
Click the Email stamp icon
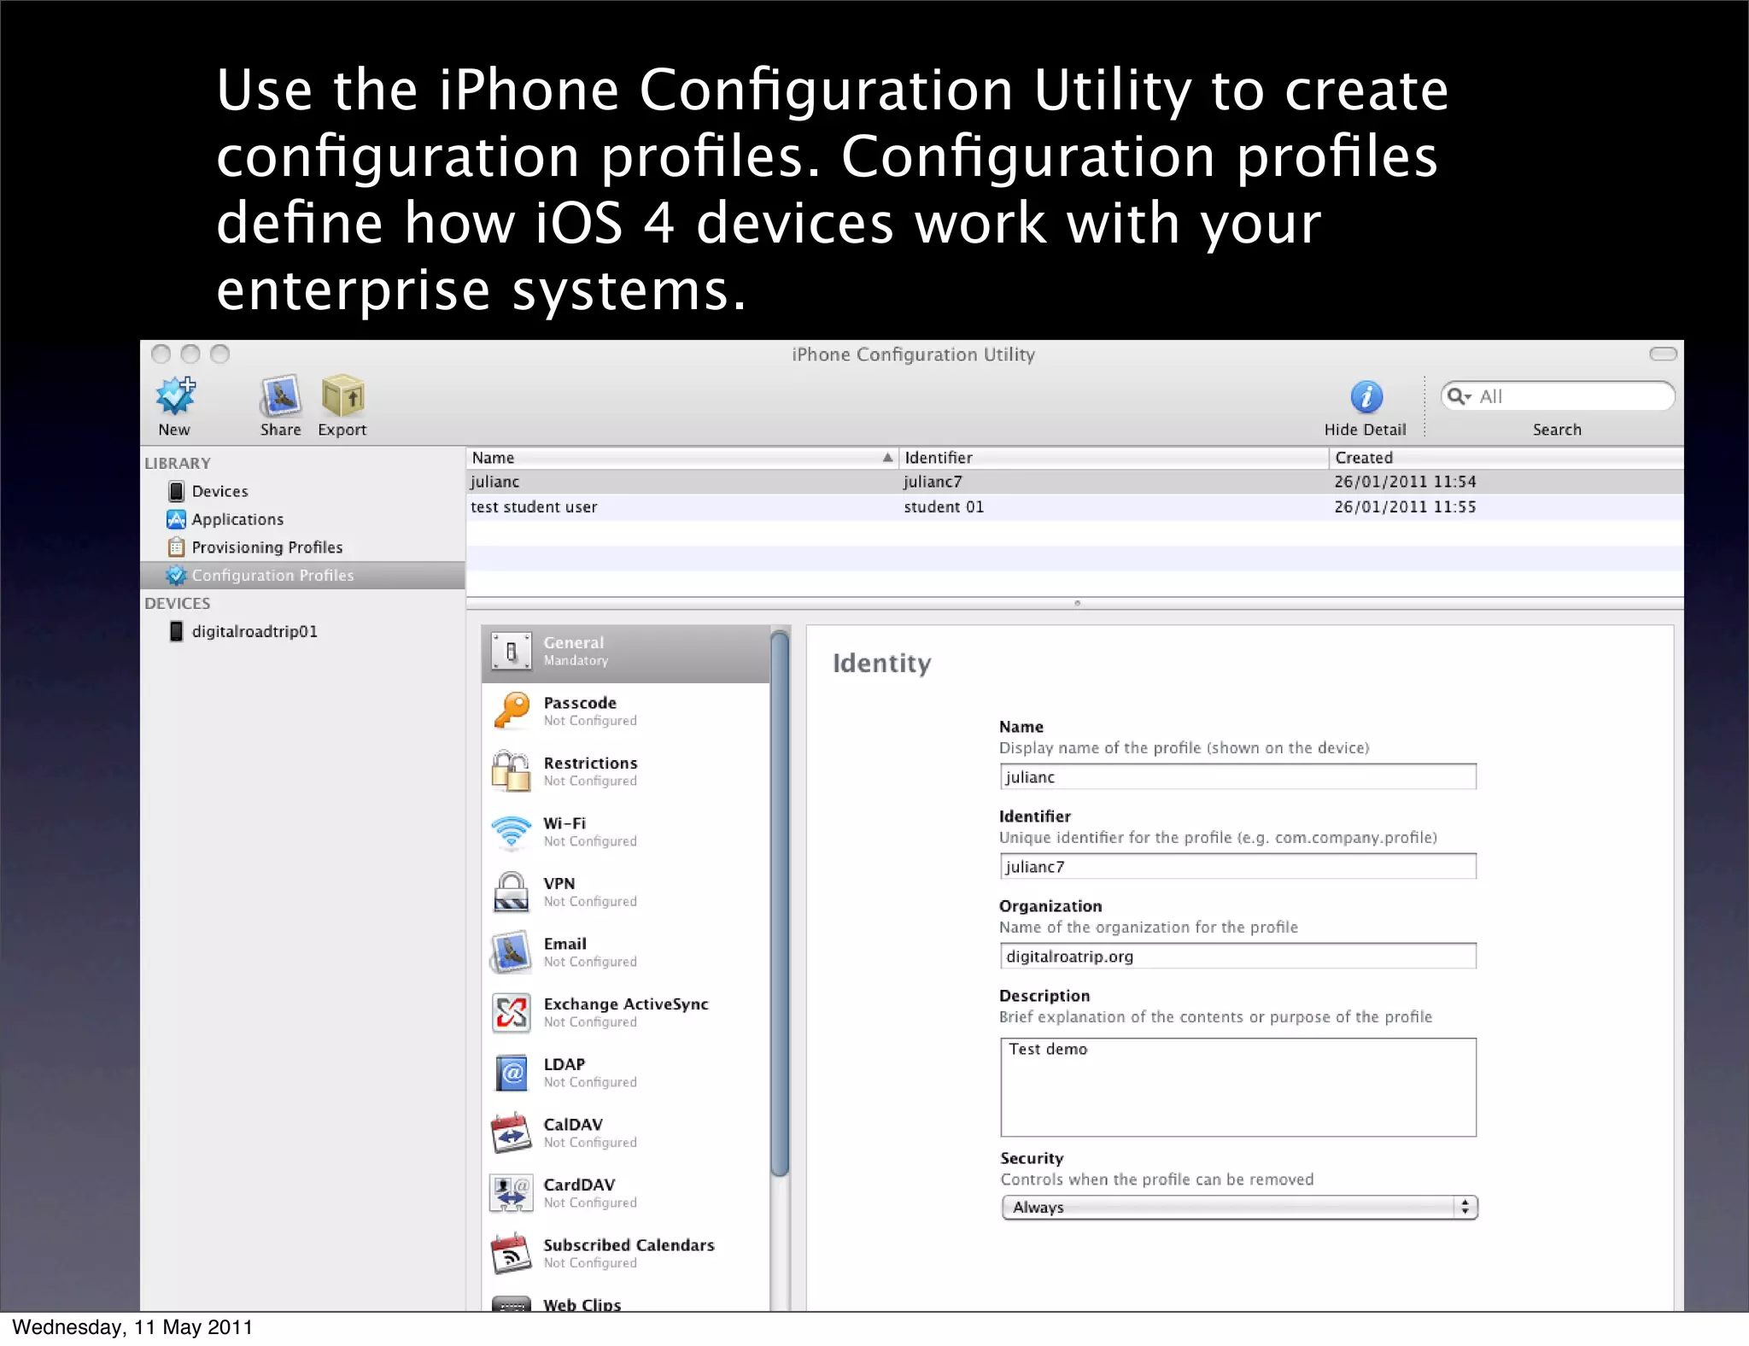511,952
